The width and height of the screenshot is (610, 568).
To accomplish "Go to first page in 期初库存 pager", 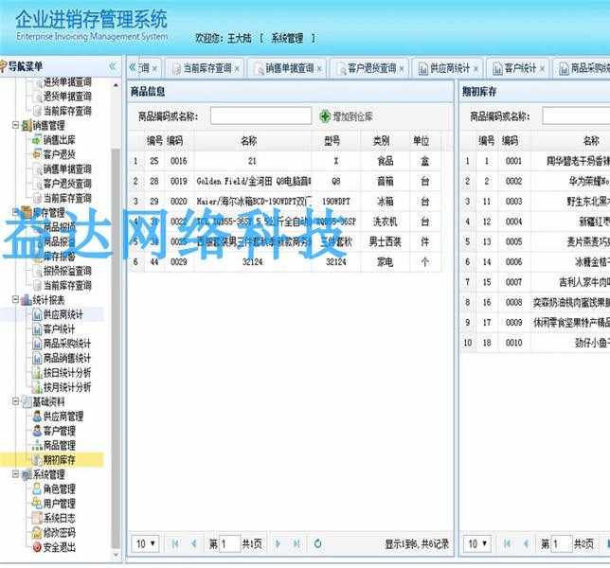I will [x=508, y=543].
